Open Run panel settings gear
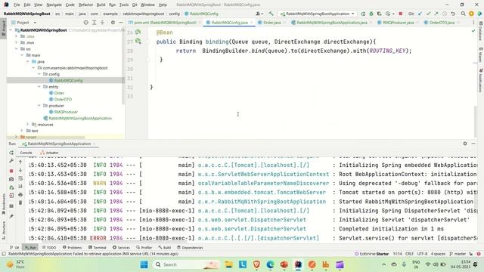The image size is (484, 272). (465, 144)
